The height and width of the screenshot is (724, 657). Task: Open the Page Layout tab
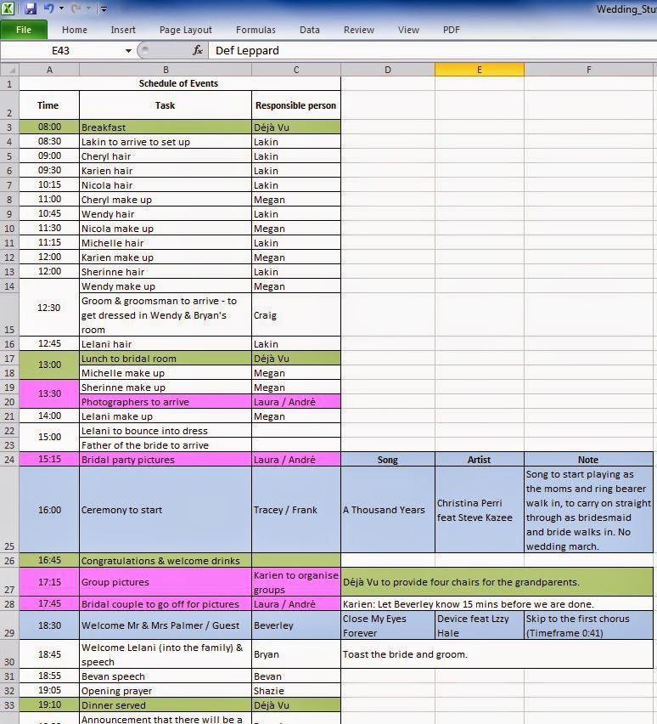(186, 30)
